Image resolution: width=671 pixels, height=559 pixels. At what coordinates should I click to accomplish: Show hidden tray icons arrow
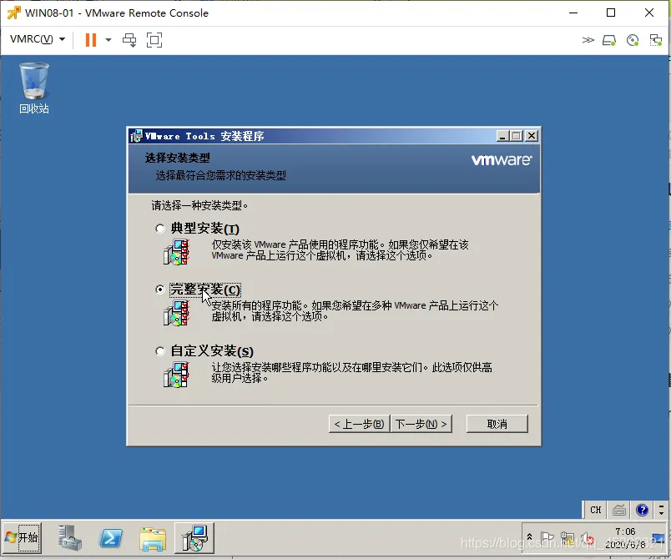pos(529,536)
